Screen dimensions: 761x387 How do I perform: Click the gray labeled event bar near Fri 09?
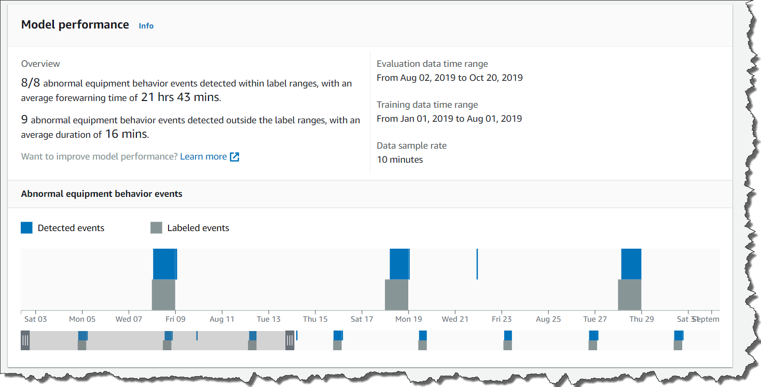coord(163,294)
